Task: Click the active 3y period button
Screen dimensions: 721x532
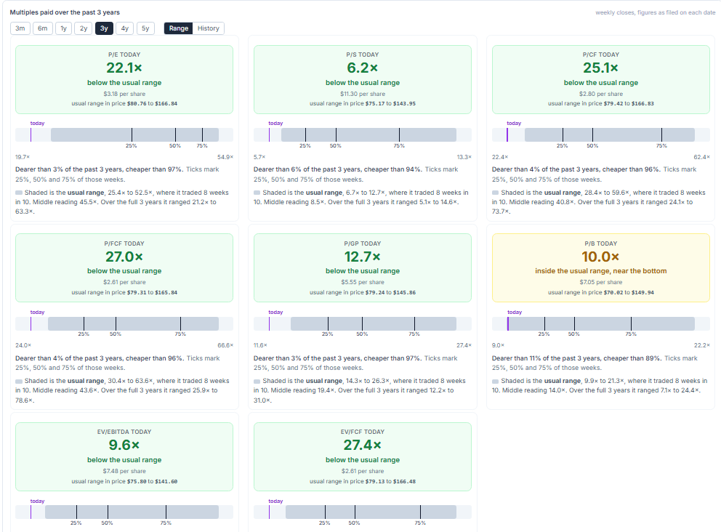Action: point(105,28)
